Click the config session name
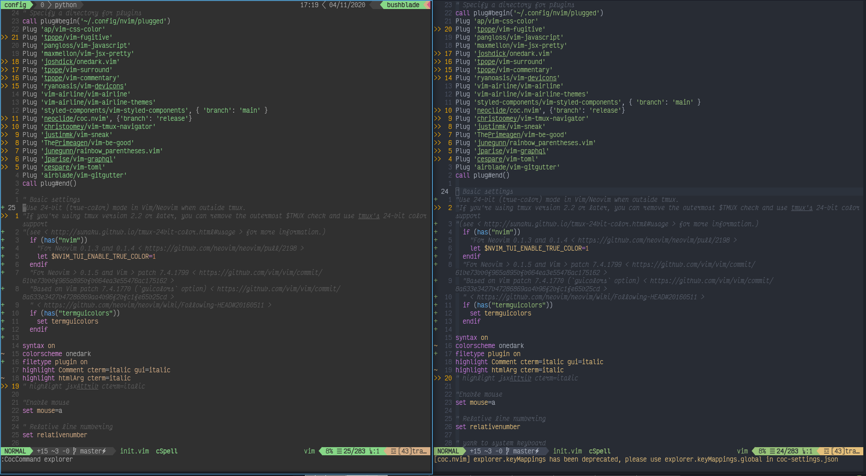 16,5
